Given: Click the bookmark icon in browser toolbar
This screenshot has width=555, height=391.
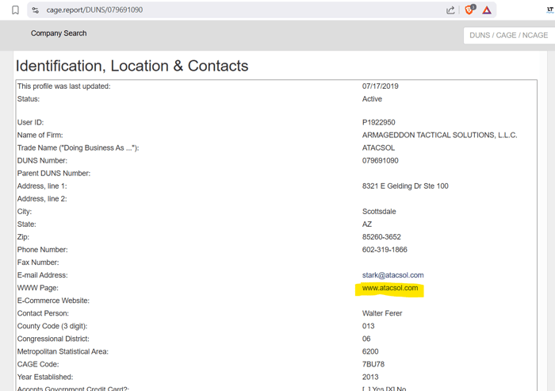Looking at the screenshot, I should click(15, 10).
